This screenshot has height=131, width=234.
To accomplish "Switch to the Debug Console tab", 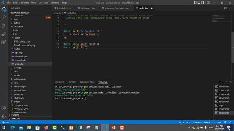I will click(87, 82).
